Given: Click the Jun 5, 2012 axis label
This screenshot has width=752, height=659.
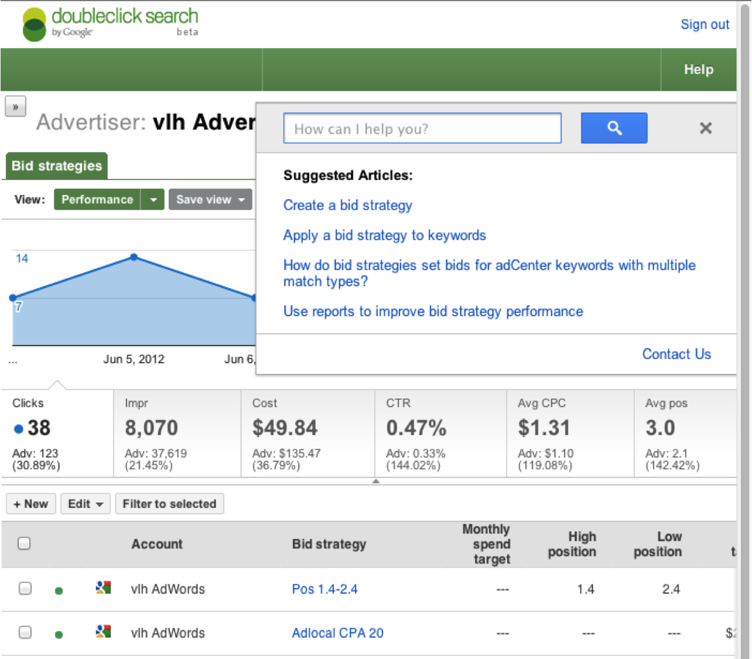Looking at the screenshot, I should (134, 359).
